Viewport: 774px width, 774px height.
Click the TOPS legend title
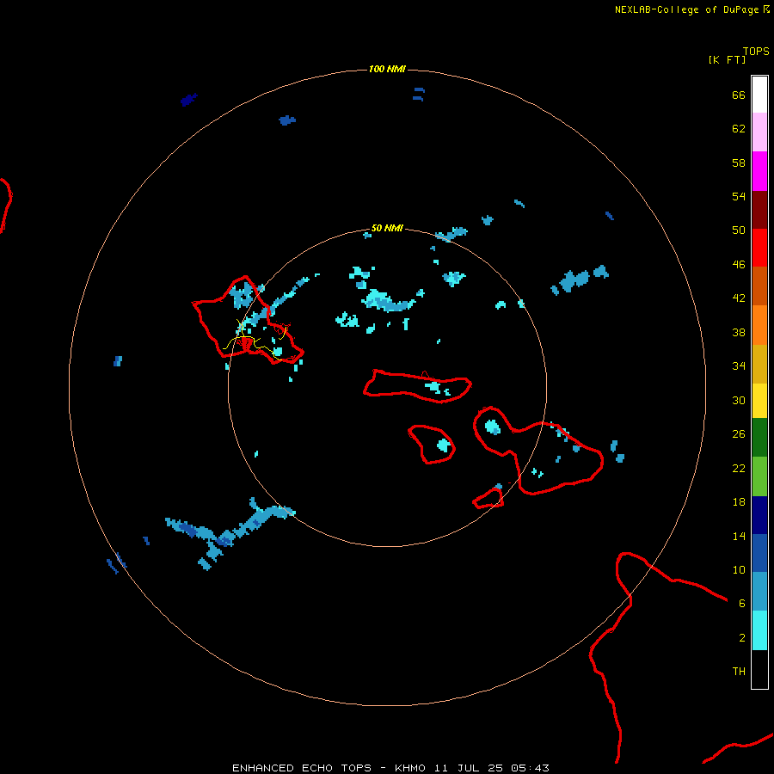point(756,51)
